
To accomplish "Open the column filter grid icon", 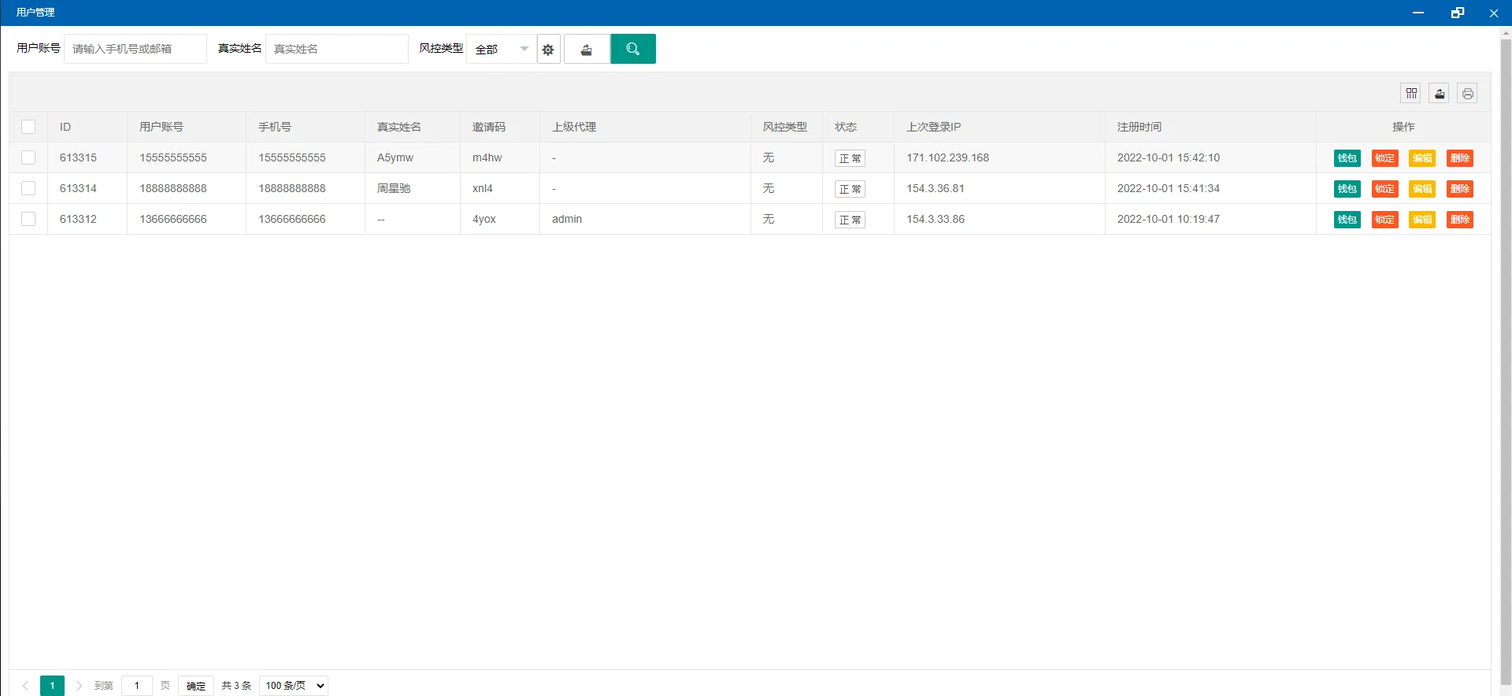I will (1411, 94).
